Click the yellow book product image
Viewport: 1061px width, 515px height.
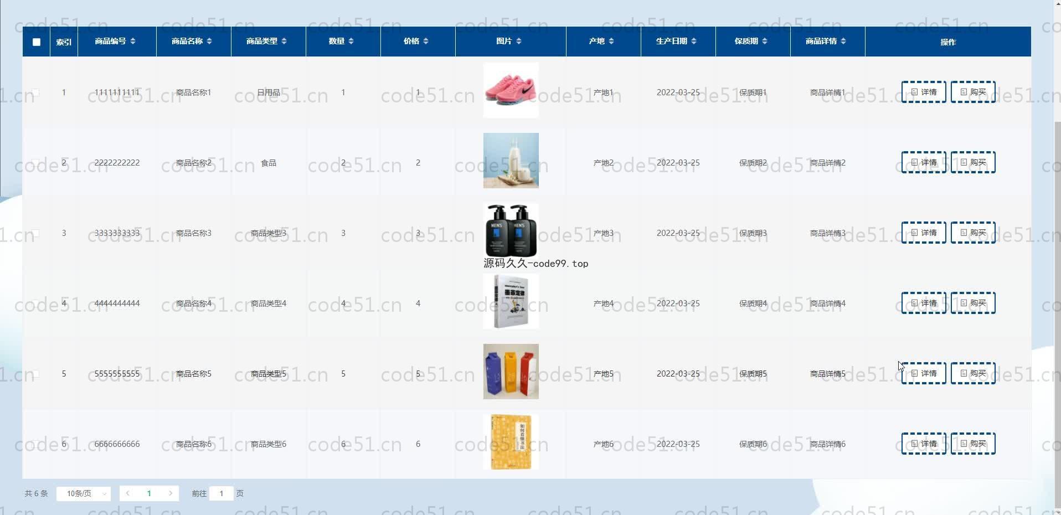[x=511, y=442]
